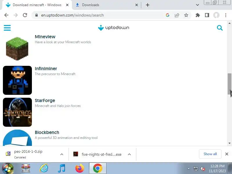Click the Mineview grass block thumbnail
The width and height of the screenshot is (232, 174).
point(17,48)
